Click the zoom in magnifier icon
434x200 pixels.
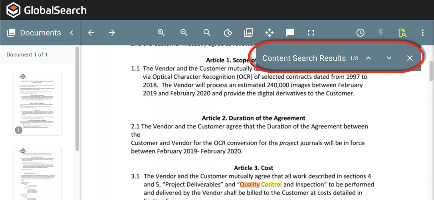point(161,33)
